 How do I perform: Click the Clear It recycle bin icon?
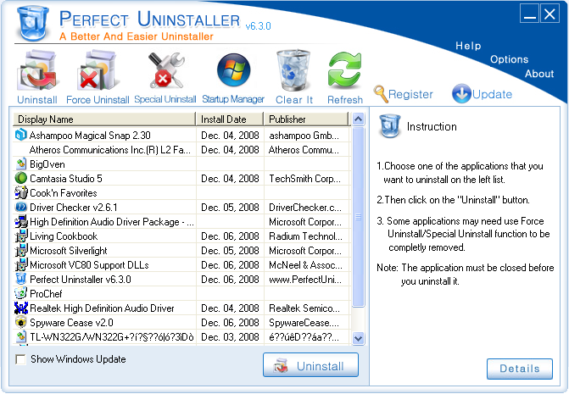293,70
